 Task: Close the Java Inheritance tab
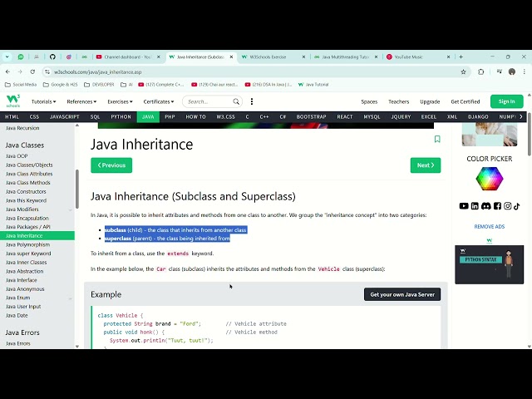[231, 57]
